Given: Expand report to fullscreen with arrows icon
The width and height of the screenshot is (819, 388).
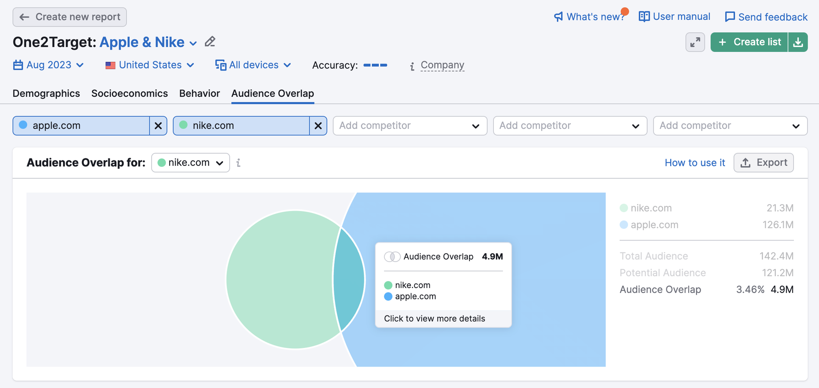Looking at the screenshot, I should 695,42.
